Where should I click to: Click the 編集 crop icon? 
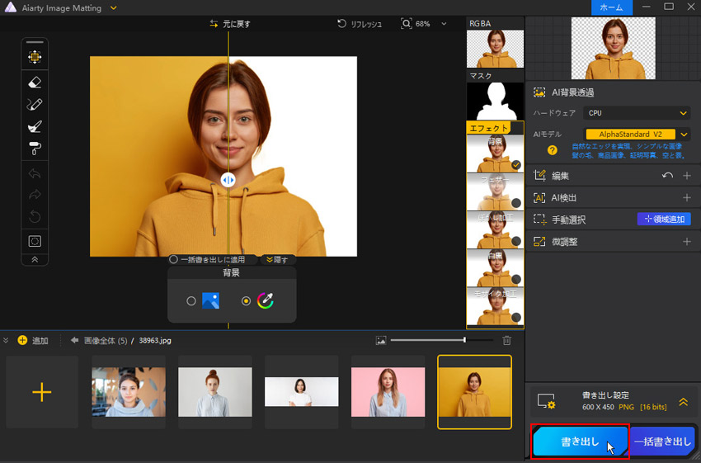(539, 175)
